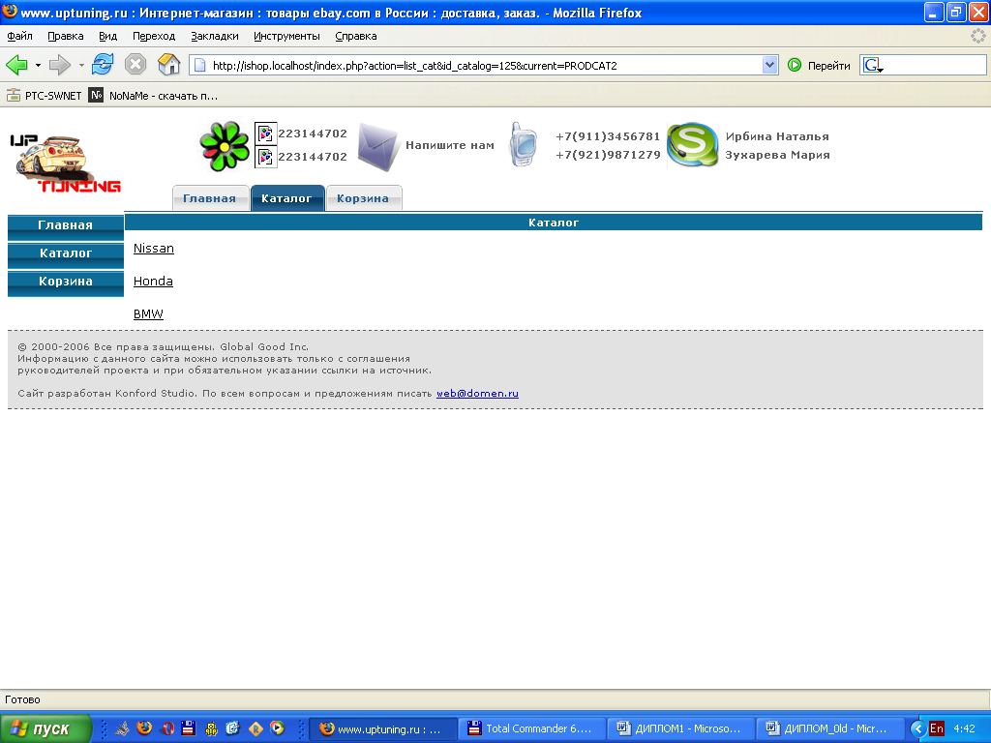Image resolution: width=991 pixels, height=743 pixels.
Task: Click the address bar URL field
Action: coord(484,65)
